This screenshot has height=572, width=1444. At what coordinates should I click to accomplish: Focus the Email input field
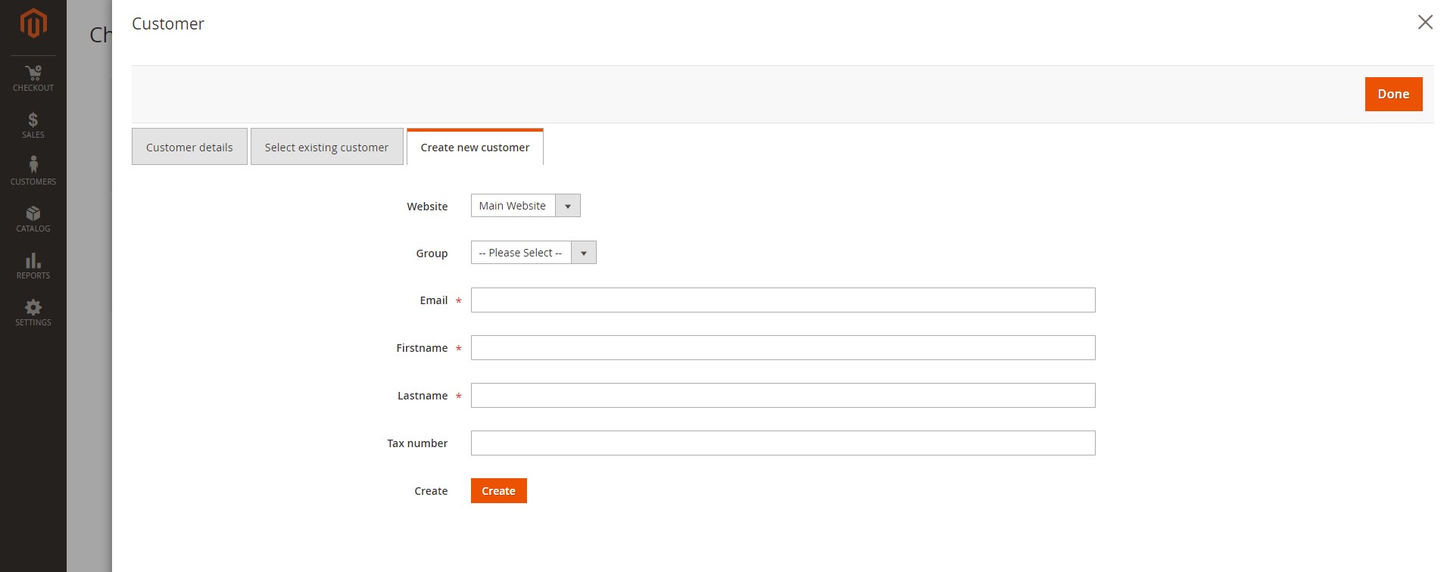[x=783, y=300]
